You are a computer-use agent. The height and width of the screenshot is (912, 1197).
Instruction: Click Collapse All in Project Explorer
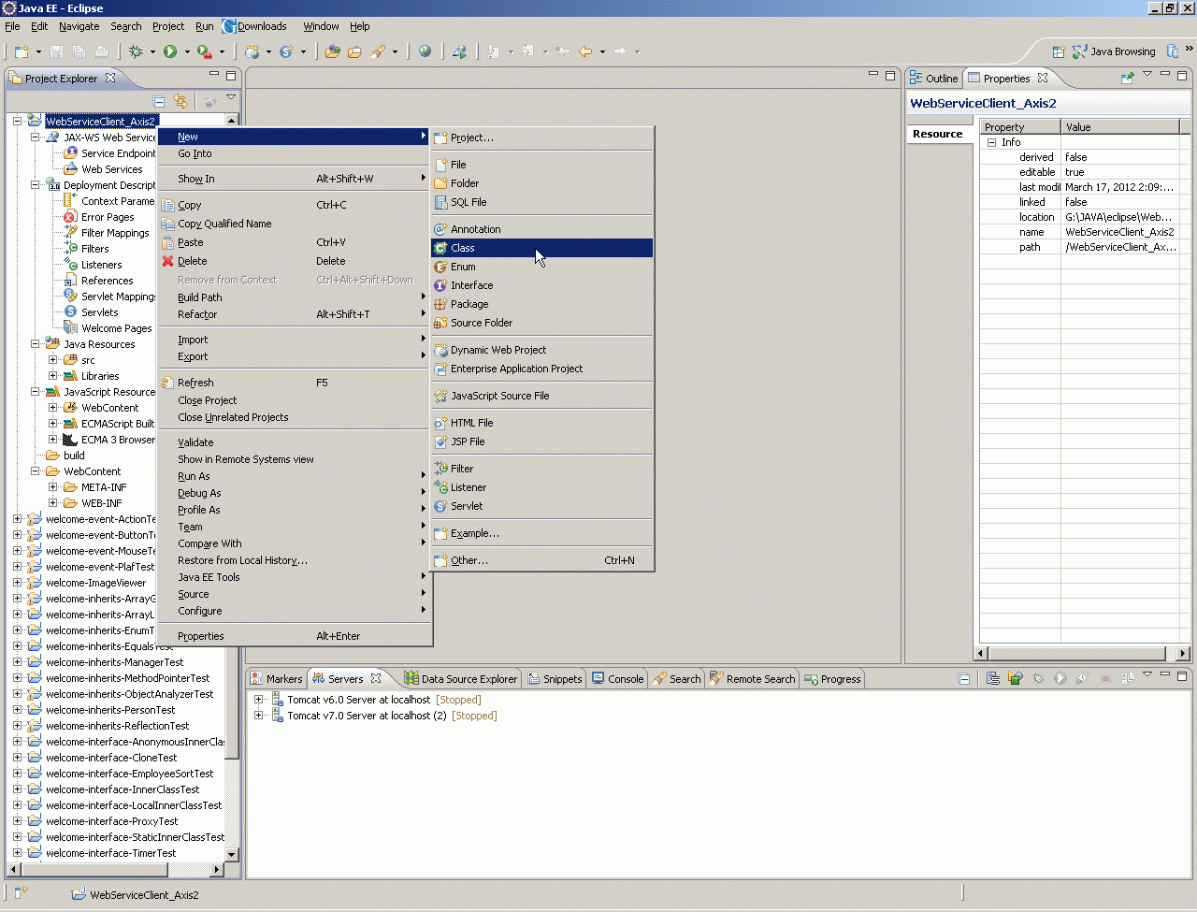click(159, 101)
